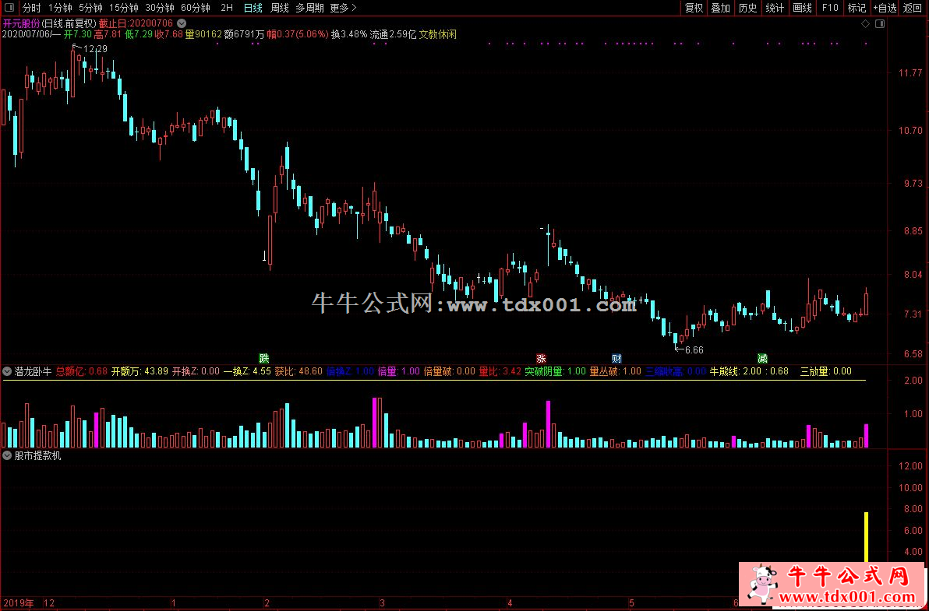The image size is (929, 611).
Task: Activate the 画线 drawing tools button
Action: (x=802, y=8)
